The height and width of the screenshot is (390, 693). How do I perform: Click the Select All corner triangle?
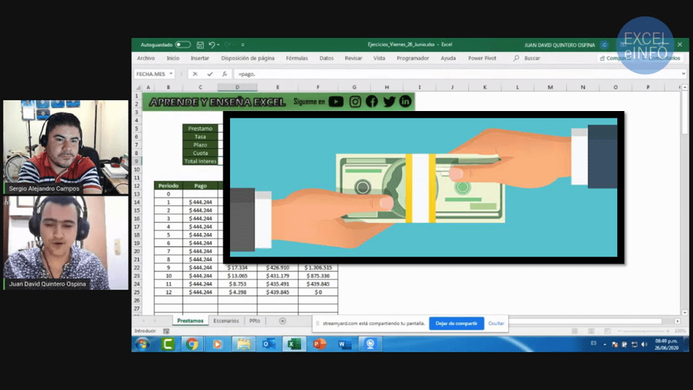coord(138,87)
